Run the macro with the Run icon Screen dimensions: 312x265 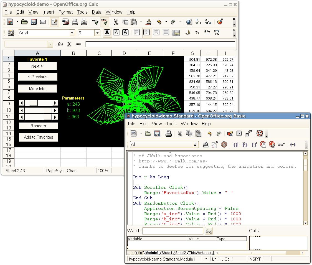point(239,134)
